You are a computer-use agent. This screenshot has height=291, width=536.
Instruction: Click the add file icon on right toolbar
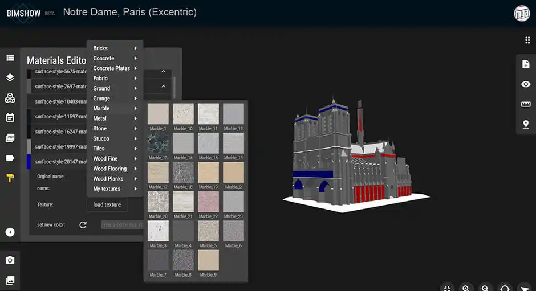pyautogui.click(x=526, y=64)
